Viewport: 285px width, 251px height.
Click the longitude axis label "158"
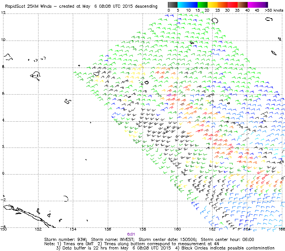coord(142,229)
